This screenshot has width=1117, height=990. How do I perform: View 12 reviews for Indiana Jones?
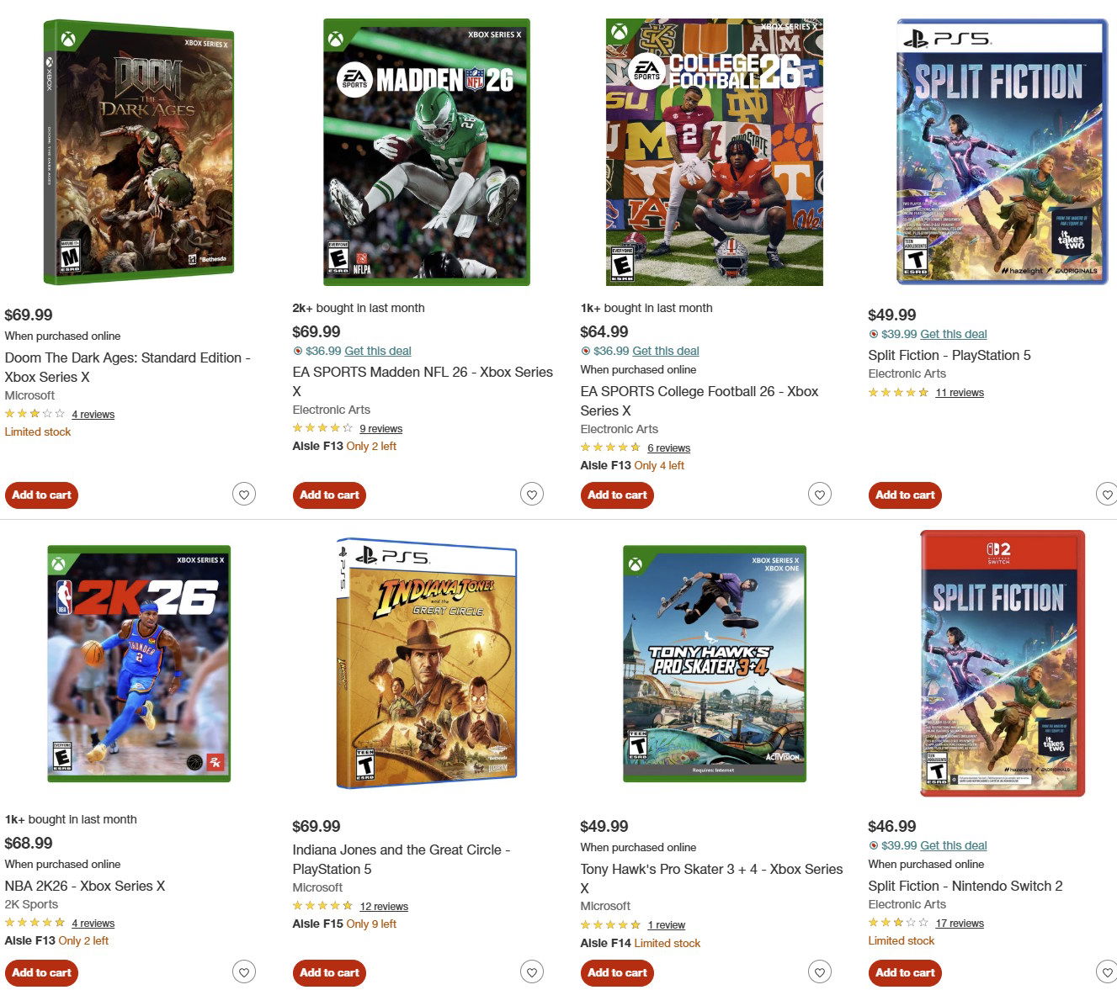click(383, 906)
